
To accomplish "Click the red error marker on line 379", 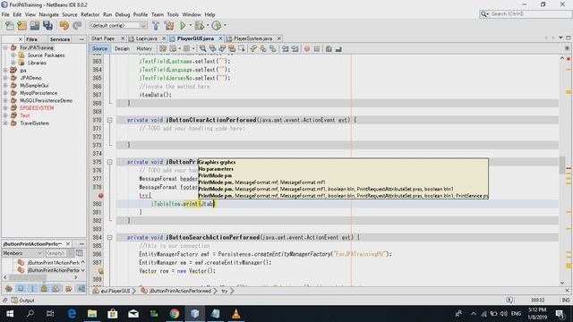I will tap(101, 196).
